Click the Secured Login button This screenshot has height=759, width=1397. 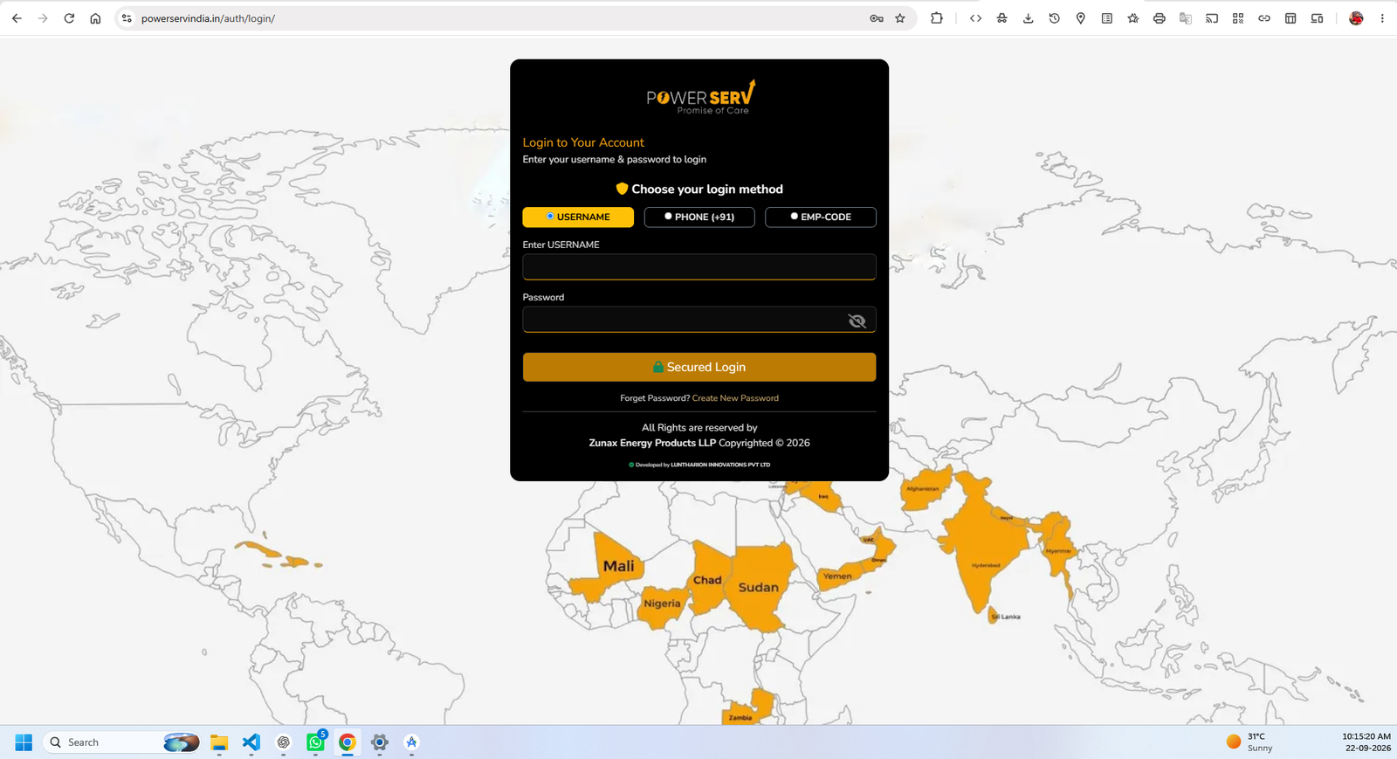[699, 367]
